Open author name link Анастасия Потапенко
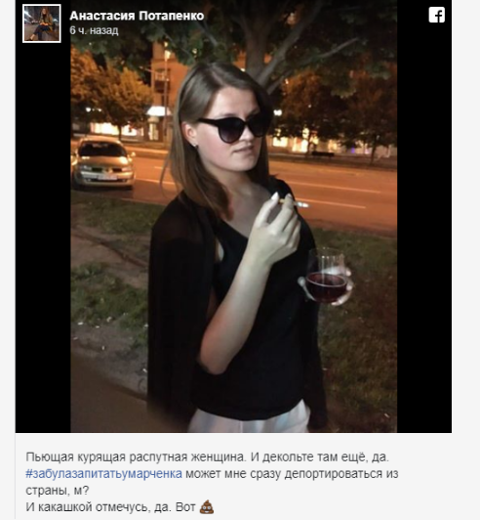Image resolution: width=480 pixels, height=520 pixels. tap(137, 16)
